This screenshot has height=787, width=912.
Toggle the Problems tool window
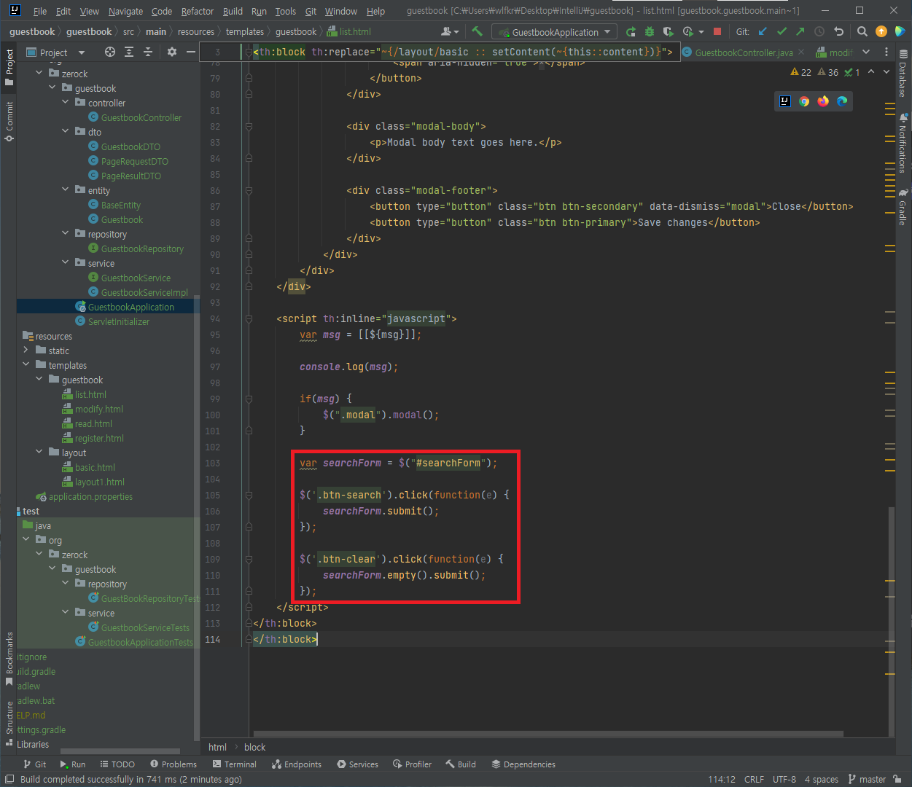coord(174,764)
